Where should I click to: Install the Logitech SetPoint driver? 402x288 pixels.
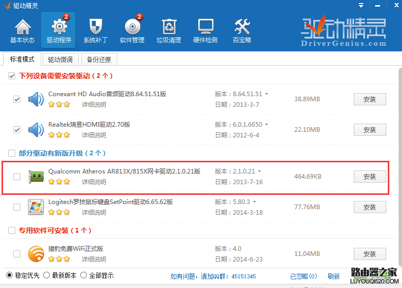(369, 207)
